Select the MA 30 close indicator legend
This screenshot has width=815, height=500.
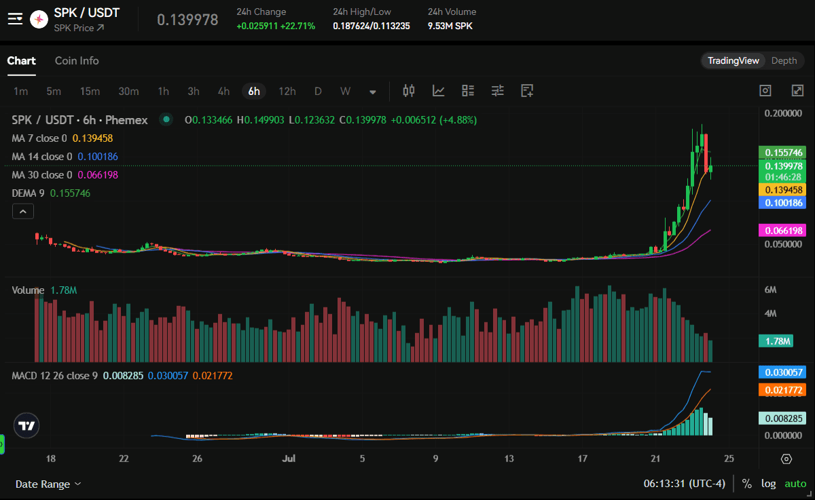(65, 175)
